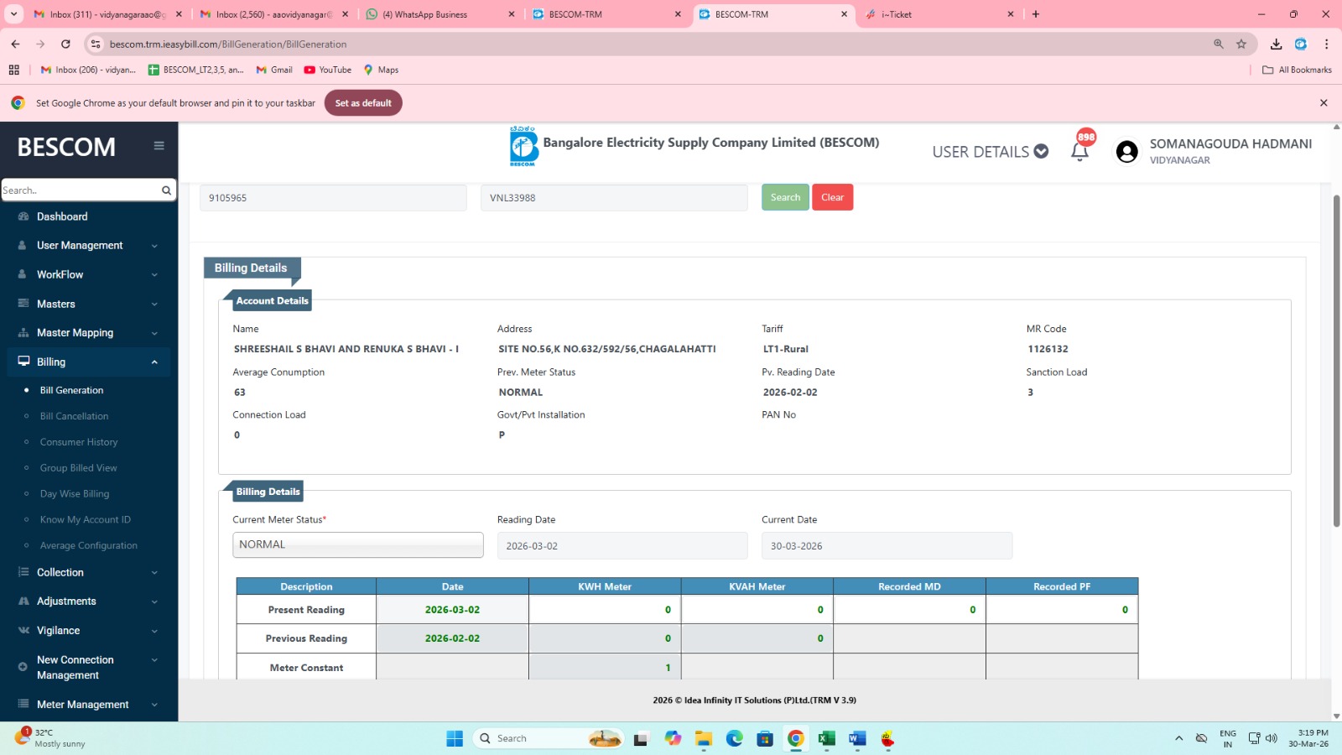Viewport: 1342px width, 755px height.
Task: Toggle the sidebar hamburger menu
Action: pyautogui.click(x=159, y=146)
